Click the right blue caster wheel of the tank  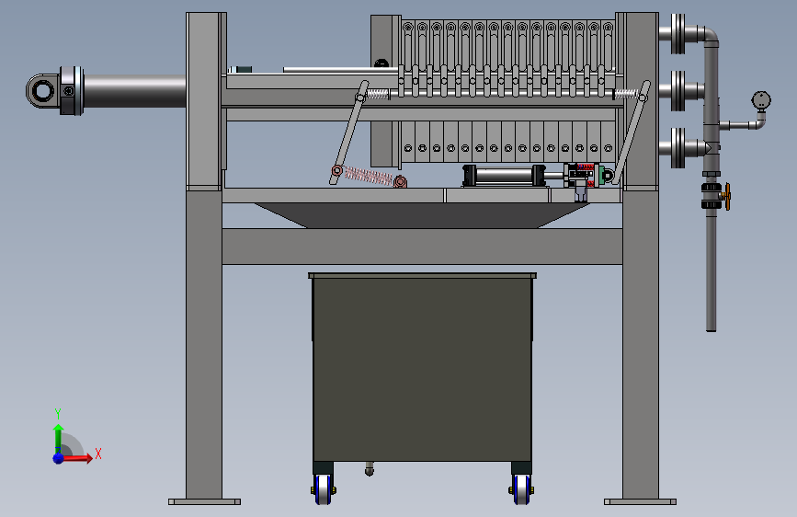pos(521,489)
